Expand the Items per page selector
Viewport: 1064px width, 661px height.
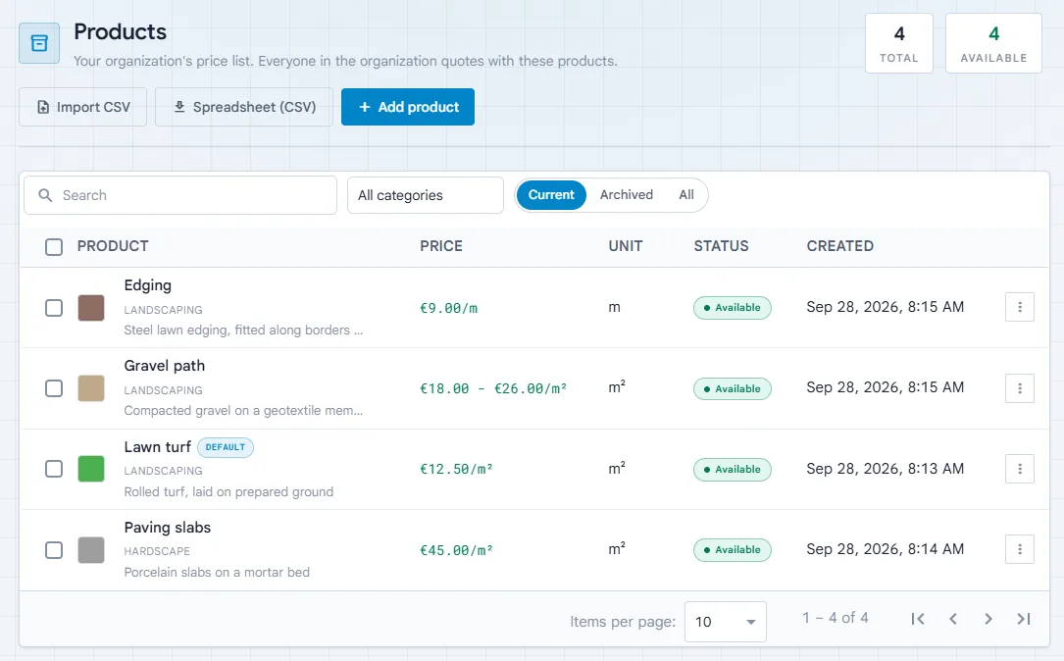tap(726, 622)
